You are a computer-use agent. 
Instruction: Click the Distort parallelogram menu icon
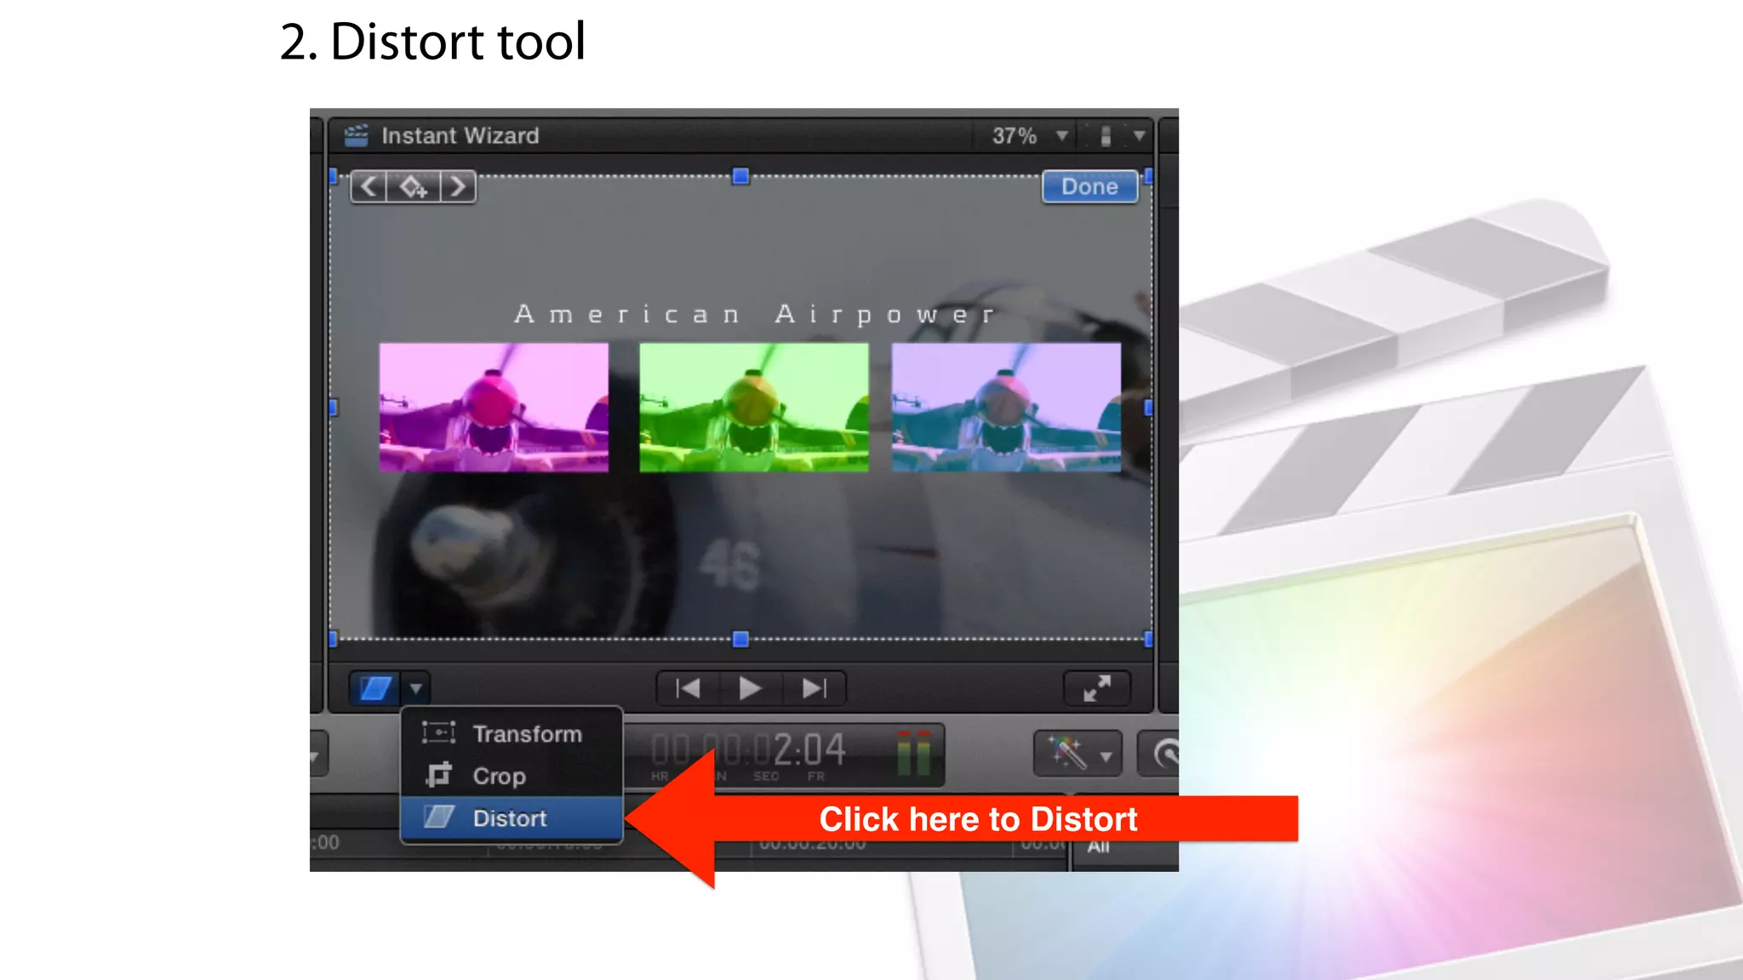pyautogui.click(x=439, y=817)
